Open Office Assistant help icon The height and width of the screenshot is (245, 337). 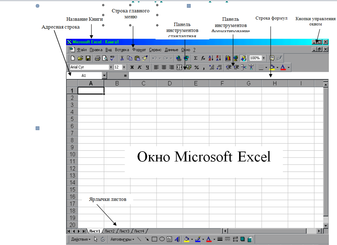pos(272,58)
